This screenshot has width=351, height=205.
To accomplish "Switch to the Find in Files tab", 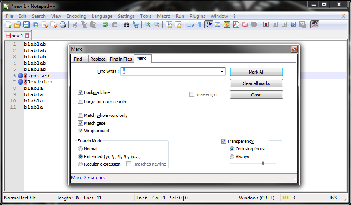I will click(x=121, y=59).
